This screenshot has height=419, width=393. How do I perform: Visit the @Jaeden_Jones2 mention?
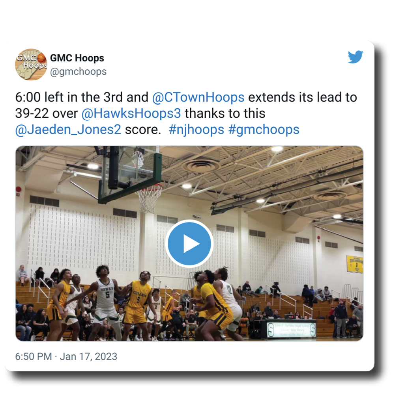point(68,130)
